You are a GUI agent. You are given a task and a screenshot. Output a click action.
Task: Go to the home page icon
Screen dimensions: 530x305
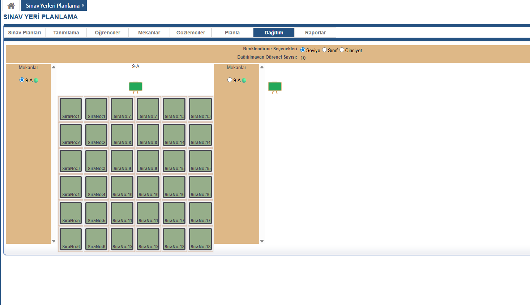pyautogui.click(x=11, y=5)
